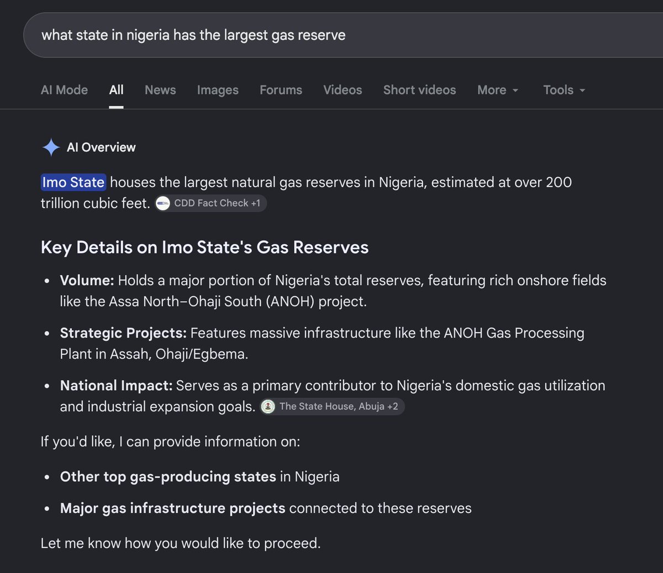Open the Short videos tab
Image resolution: width=663 pixels, height=573 pixels.
pos(419,90)
